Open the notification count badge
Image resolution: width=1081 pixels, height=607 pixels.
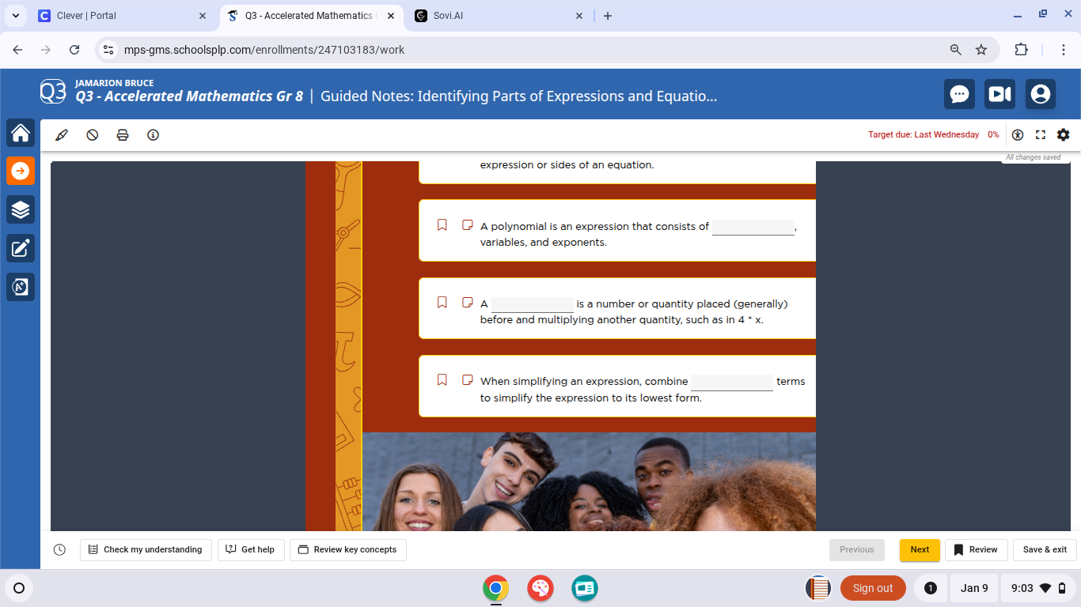click(x=931, y=588)
